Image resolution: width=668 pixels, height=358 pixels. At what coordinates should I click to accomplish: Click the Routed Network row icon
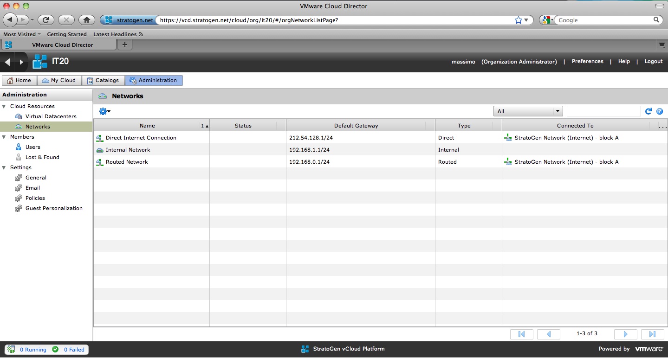click(x=100, y=162)
